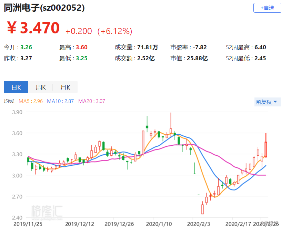Click the 2019/11/25 date axis label
Viewport: 281px width, 228px height.
point(28,224)
